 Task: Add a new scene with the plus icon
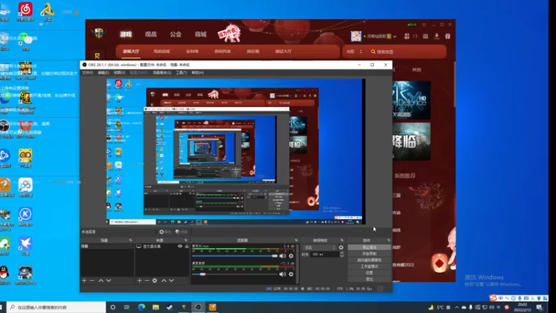(x=84, y=280)
